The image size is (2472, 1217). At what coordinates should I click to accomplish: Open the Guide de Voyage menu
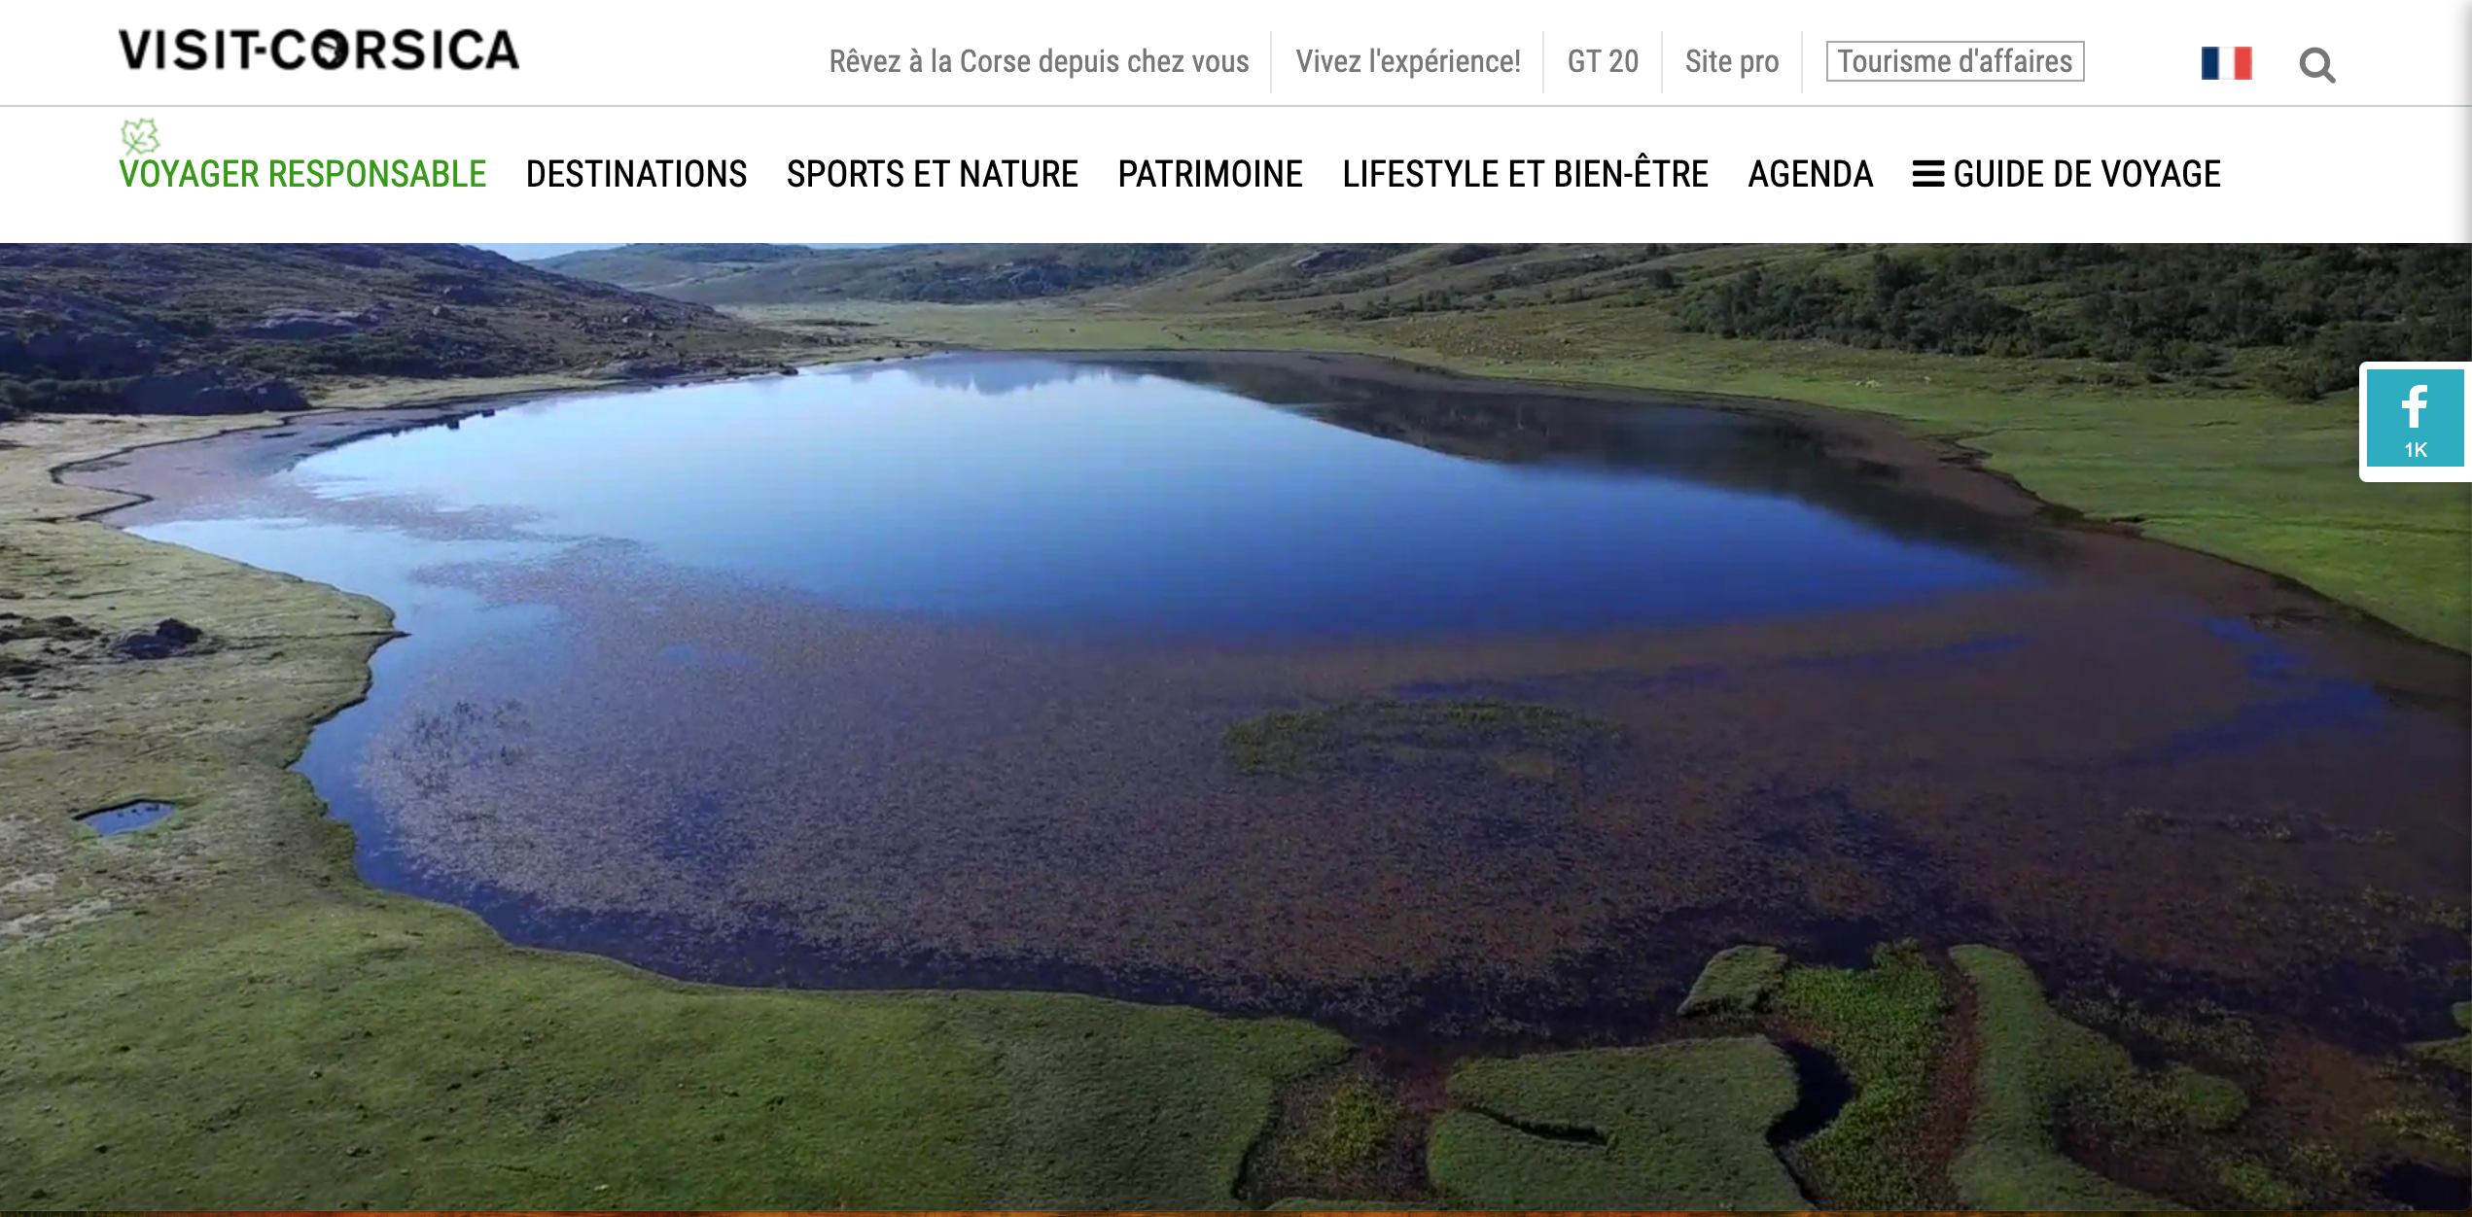(x=2086, y=174)
